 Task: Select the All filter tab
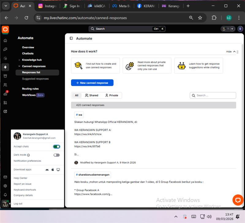point(77,95)
